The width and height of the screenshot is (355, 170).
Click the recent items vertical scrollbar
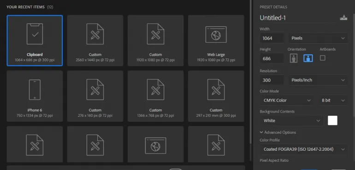[x=251, y=72]
